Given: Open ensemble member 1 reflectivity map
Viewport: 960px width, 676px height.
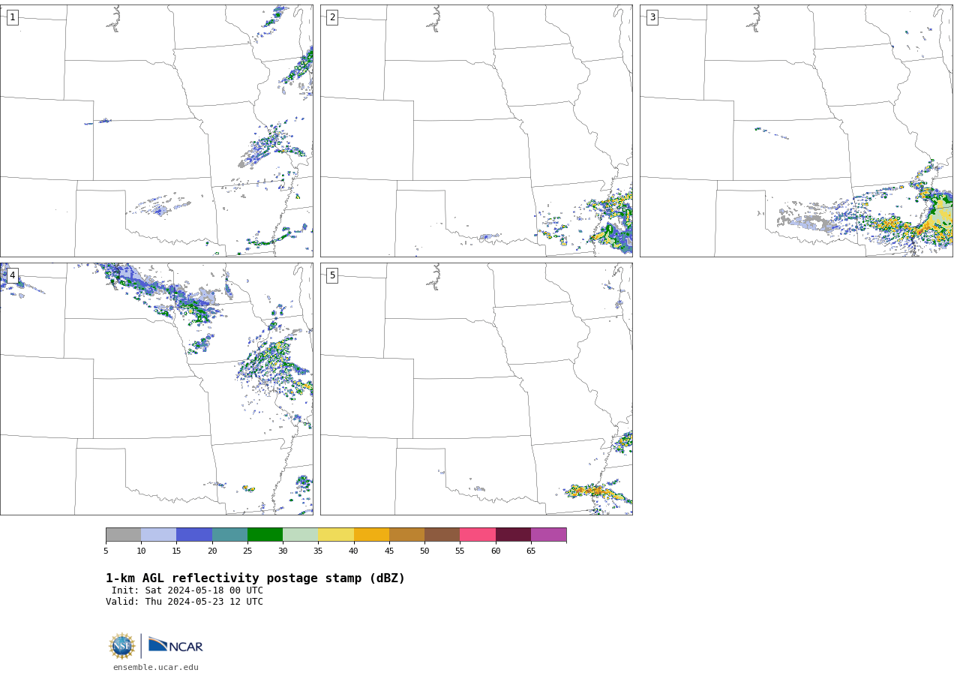Looking at the screenshot, I should click(x=156, y=131).
